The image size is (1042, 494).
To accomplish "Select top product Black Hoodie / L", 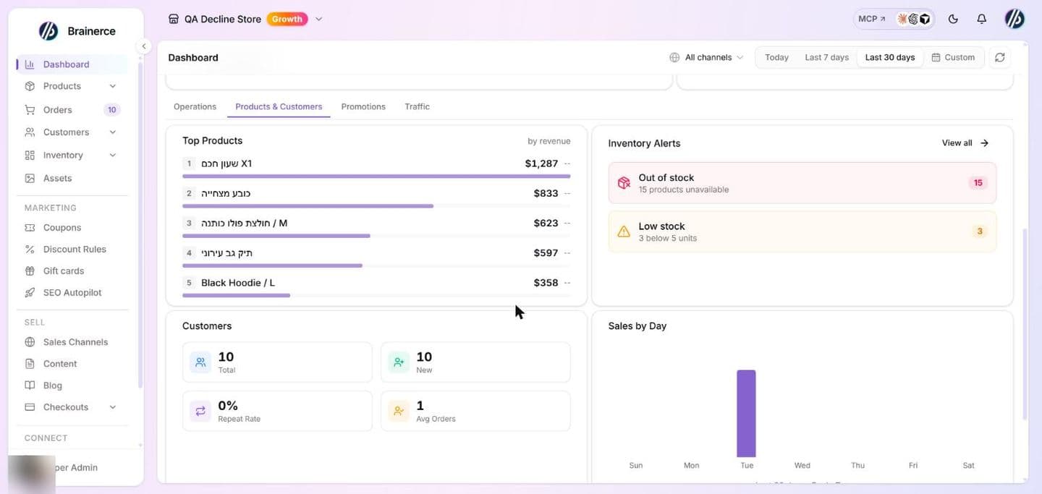I will click(376, 286).
